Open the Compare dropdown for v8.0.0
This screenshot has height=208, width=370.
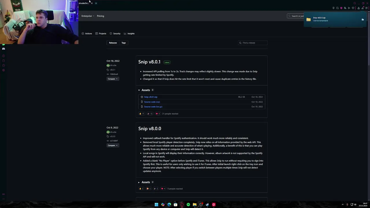[x=112, y=145]
